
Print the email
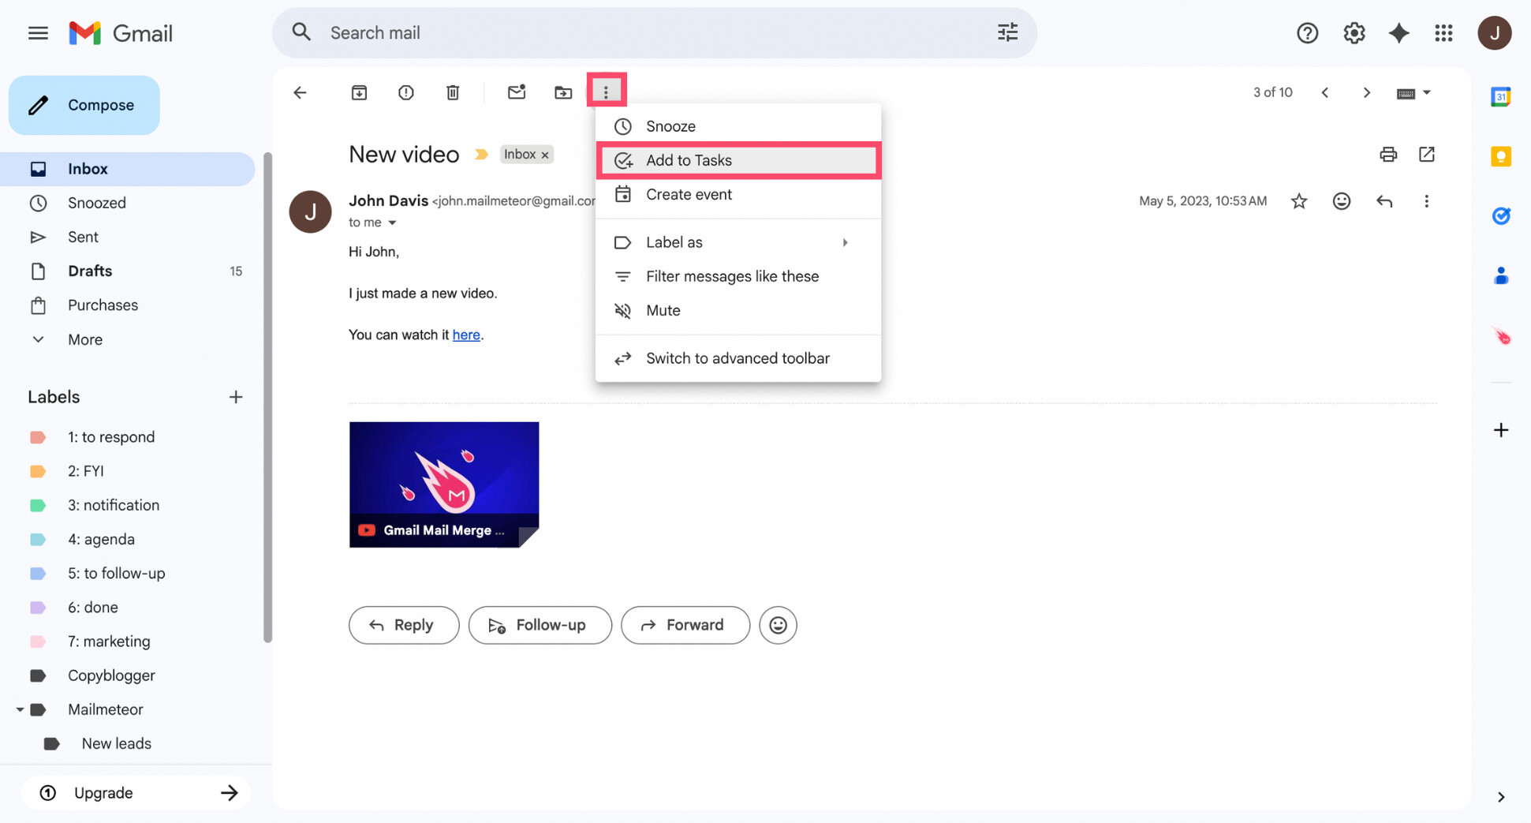(x=1388, y=154)
